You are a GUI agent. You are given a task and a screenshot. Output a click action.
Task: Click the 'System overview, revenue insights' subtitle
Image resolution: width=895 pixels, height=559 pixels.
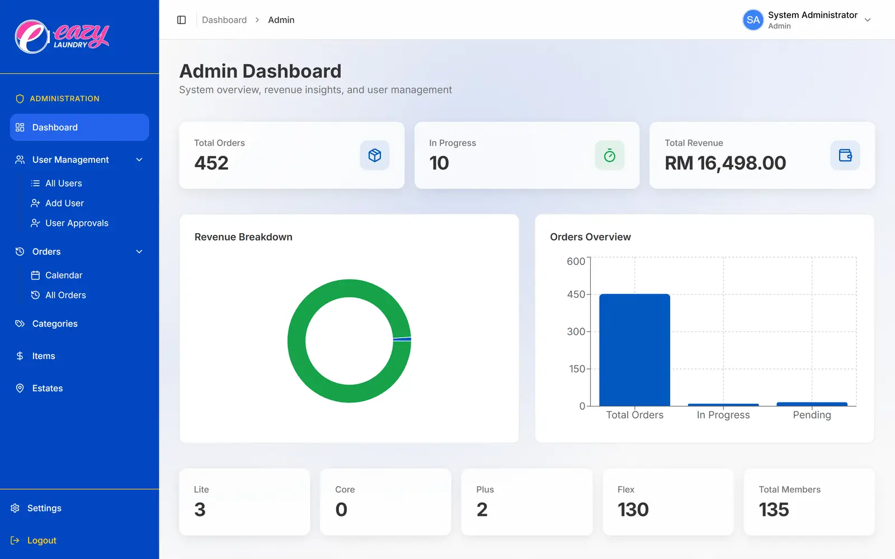pyautogui.click(x=315, y=90)
